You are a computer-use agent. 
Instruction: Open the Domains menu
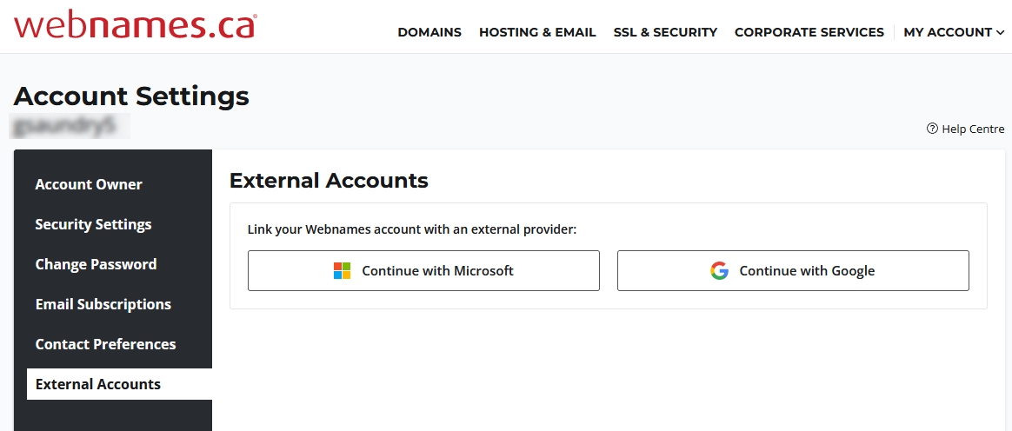(429, 32)
